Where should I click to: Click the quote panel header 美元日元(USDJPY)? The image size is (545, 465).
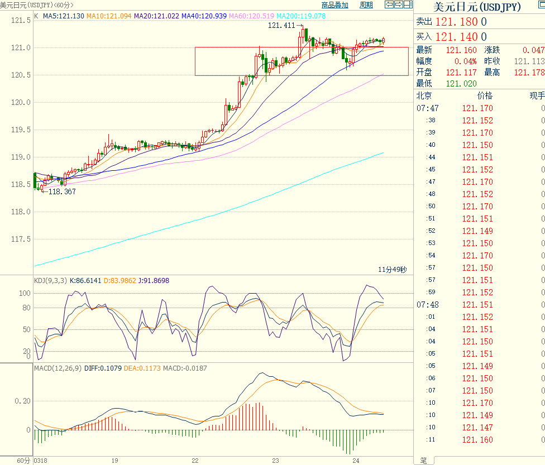tap(477, 7)
